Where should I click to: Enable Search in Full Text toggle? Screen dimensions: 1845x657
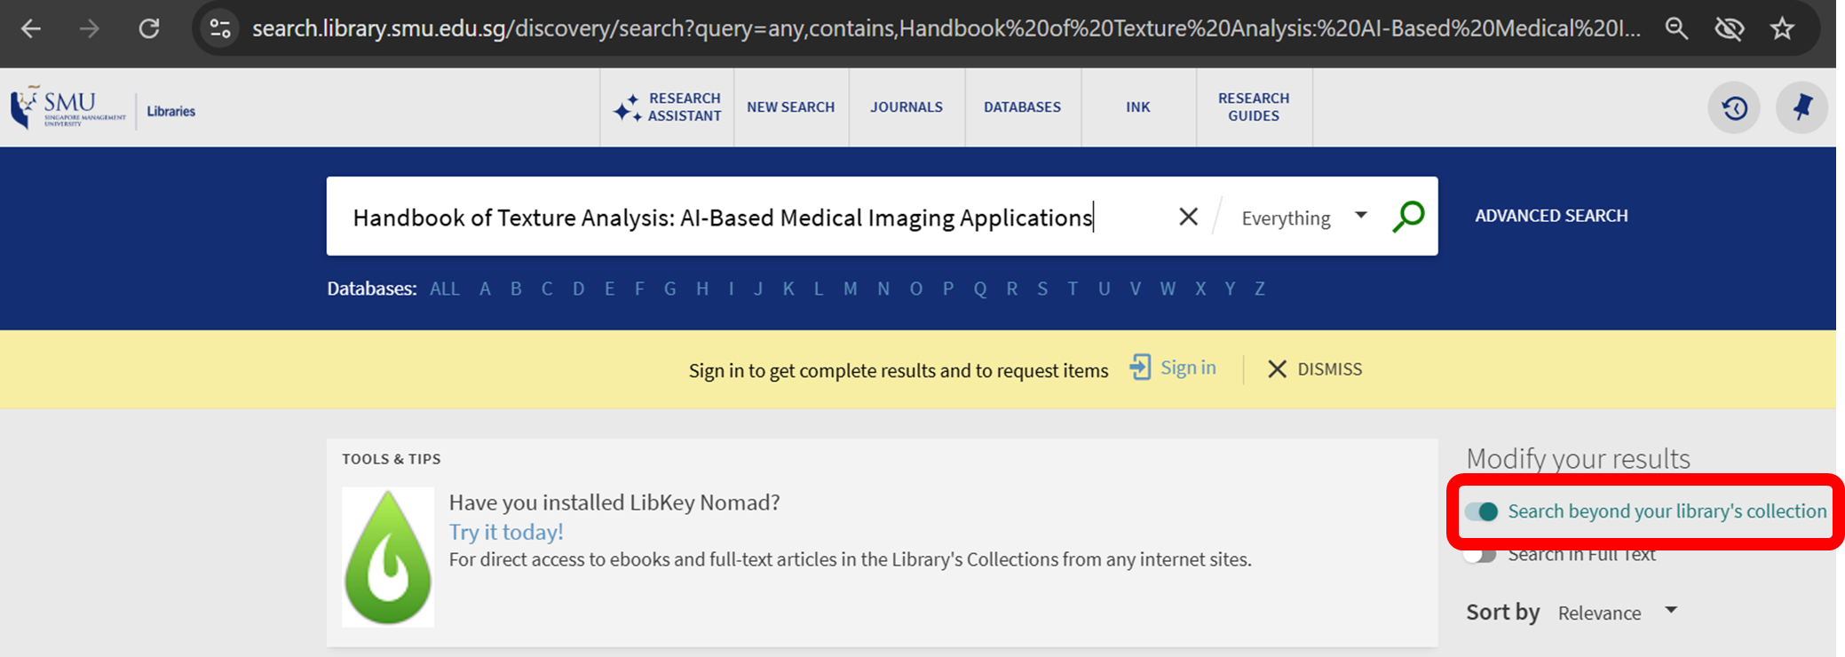coord(1480,555)
